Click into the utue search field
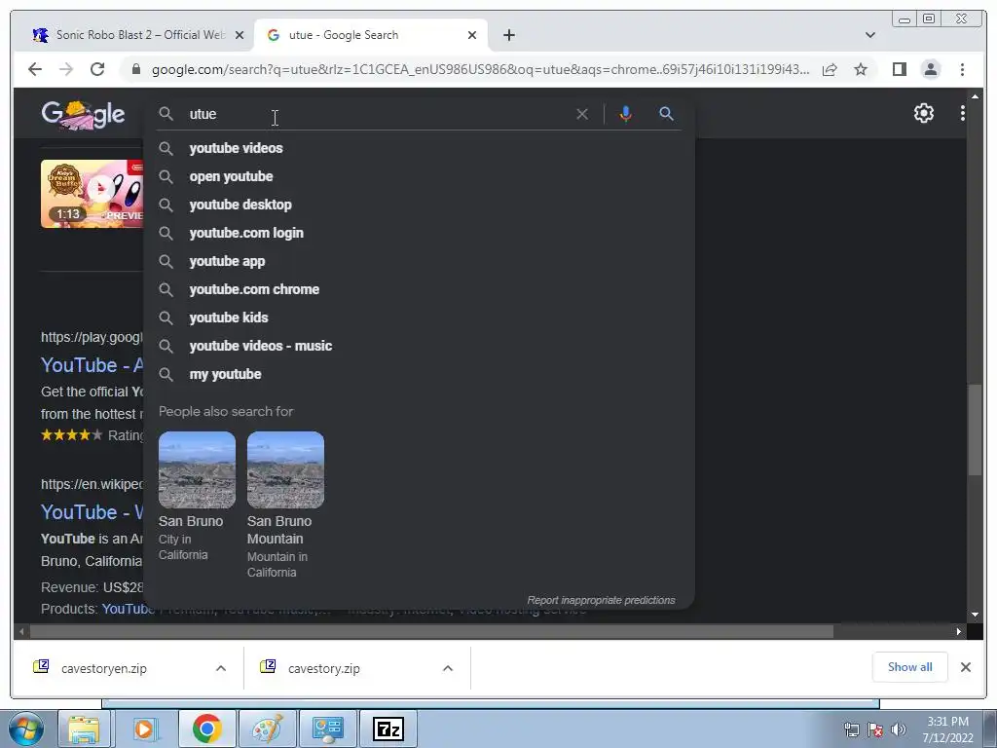 375,114
